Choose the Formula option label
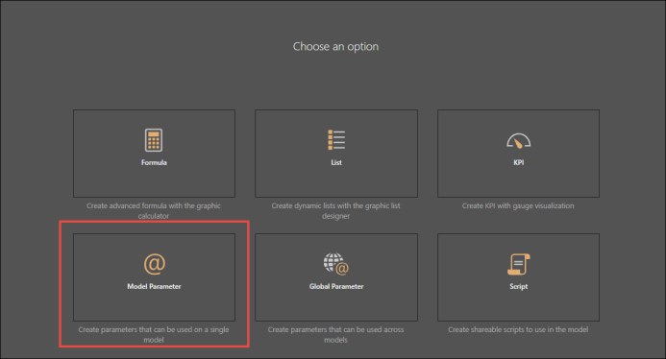 click(x=154, y=162)
